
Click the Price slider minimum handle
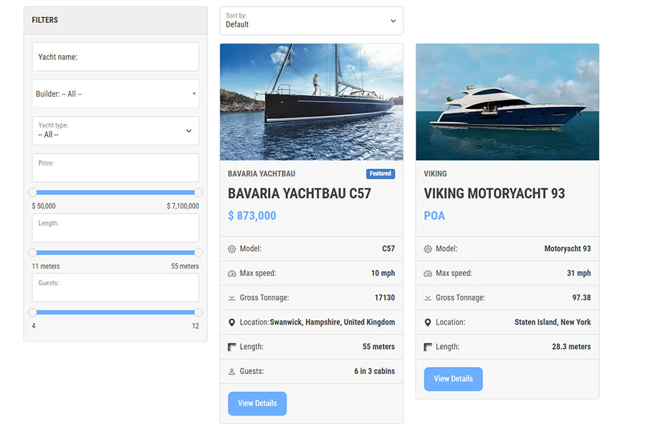tap(32, 193)
